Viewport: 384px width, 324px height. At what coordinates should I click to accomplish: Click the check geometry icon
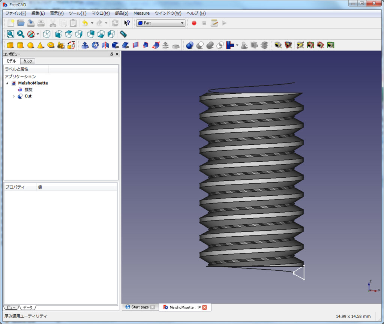(244, 45)
